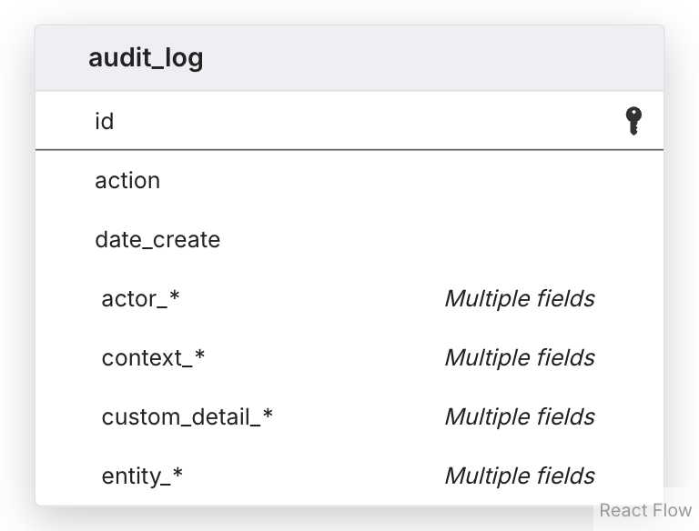Expand the actor_* field group

point(141,298)
